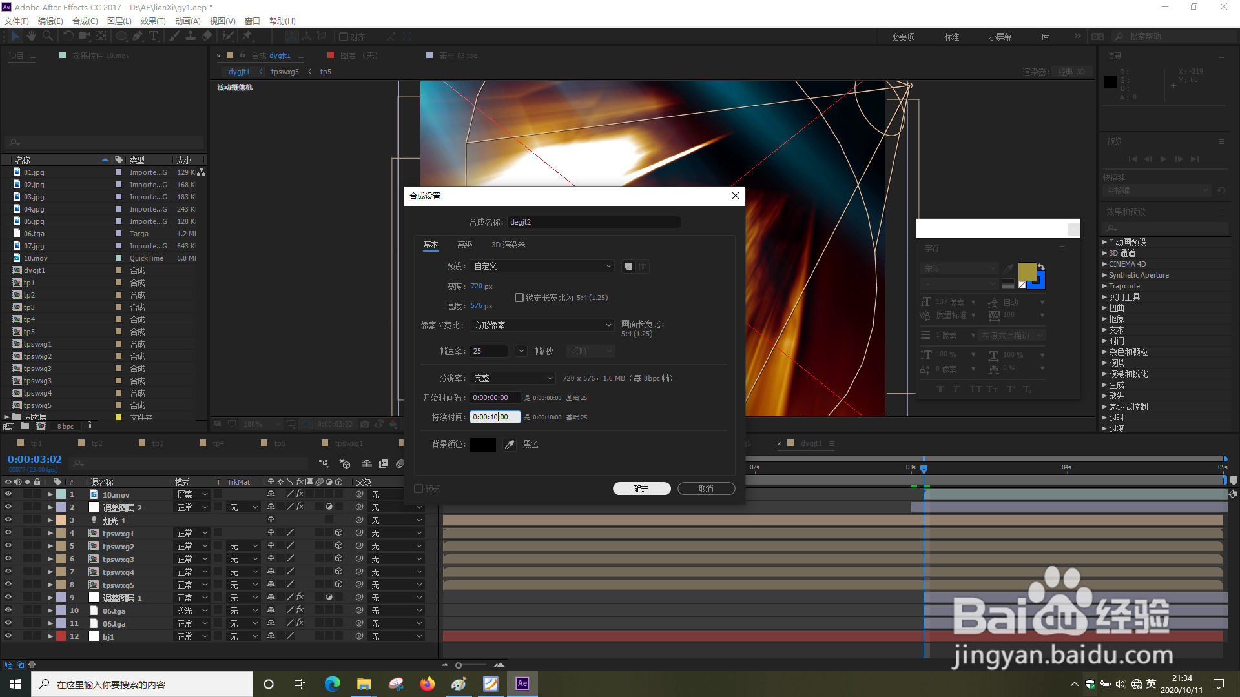Click the delete preset trash icon

(x=643, y=267)
